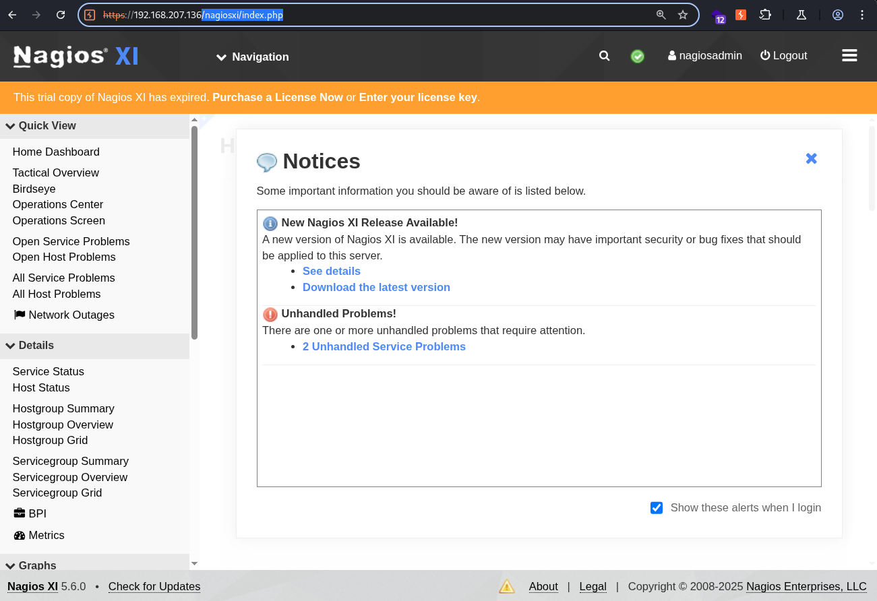Expand the Navigation dropdown
Image resolution: width=877 pixels, height=601 pixels.
click(x=252, y=57)
